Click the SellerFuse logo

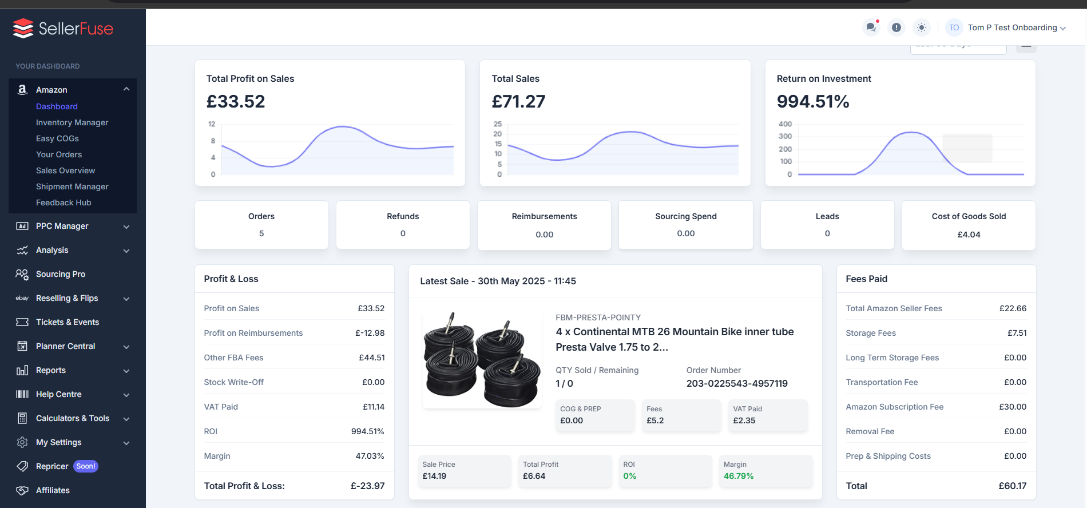coord(63,29)
